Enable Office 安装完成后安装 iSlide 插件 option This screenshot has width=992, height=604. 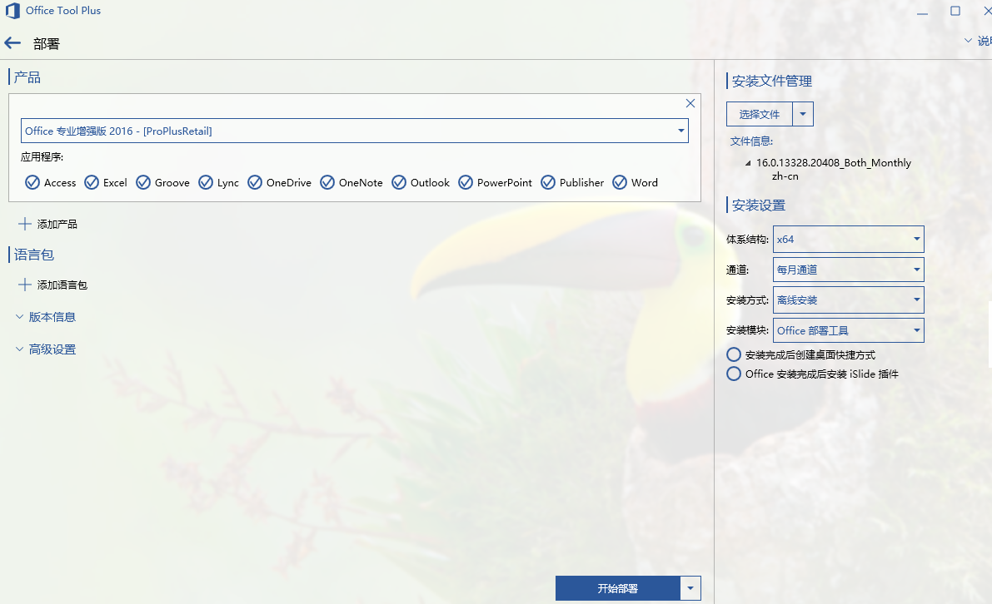pos(734,374)
